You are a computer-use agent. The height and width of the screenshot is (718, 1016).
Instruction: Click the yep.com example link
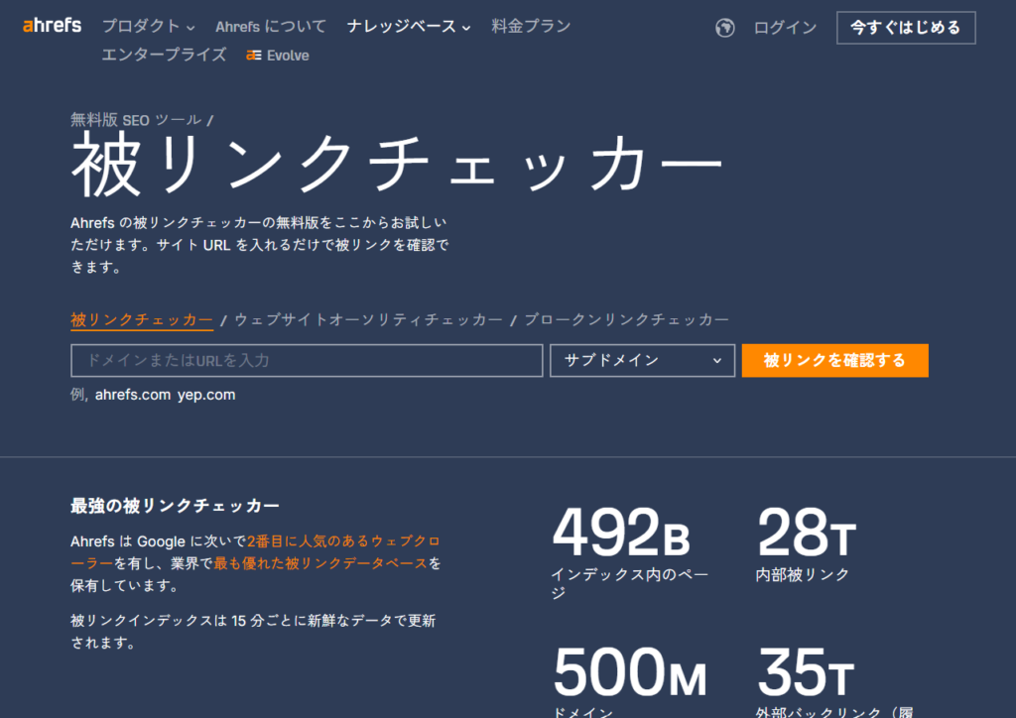coord(206,395)
